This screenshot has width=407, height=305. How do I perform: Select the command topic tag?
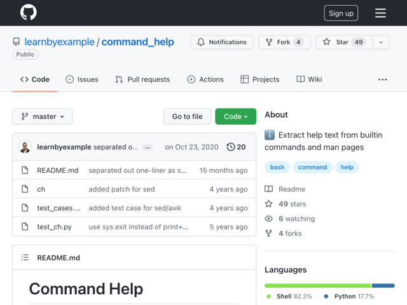point(312,167)
